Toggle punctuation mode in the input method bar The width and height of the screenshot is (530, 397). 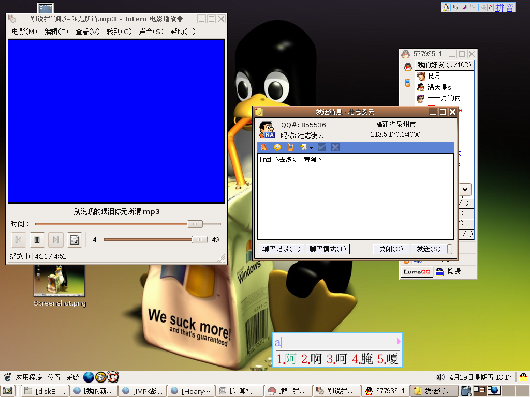pyautogui.click(x=455, y=7)
